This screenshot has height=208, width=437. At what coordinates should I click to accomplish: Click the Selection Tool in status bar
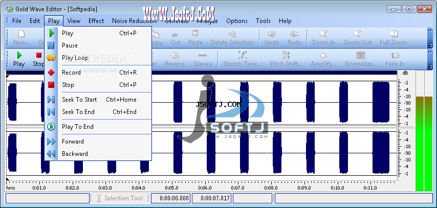click(x=119, y=198)
